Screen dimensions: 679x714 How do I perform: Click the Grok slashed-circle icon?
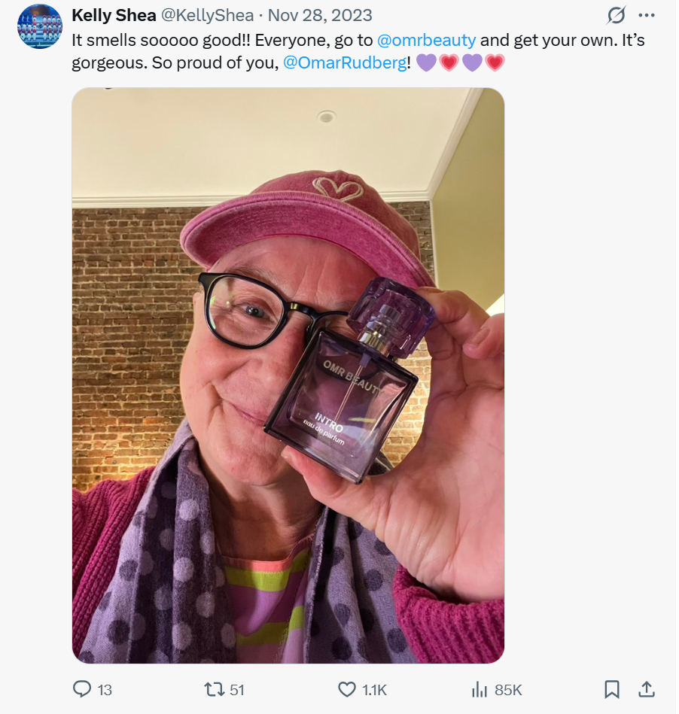pyautogui.click(x=616, y=16)
